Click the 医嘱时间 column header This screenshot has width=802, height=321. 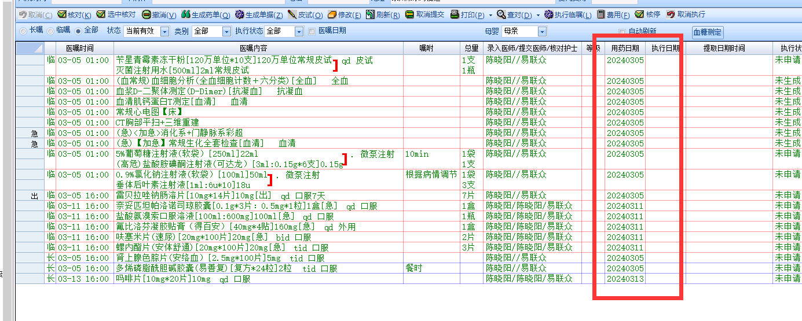[x=79, y=49]
